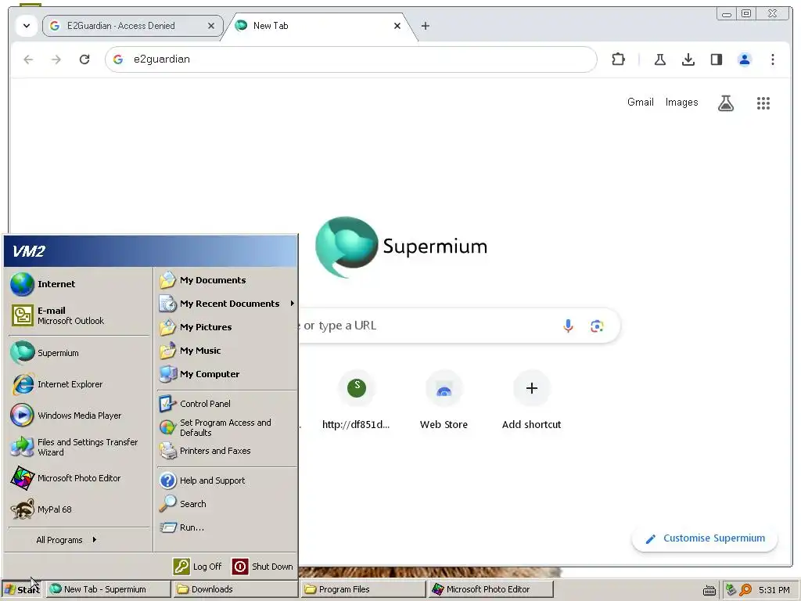Open Help and Support
This screenshot has width=801, height=601.
click(x=227, y=480)
